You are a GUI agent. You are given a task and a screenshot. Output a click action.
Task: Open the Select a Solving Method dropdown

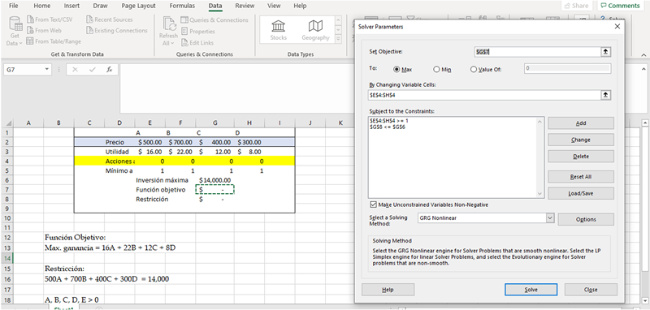tap(550, 218)
